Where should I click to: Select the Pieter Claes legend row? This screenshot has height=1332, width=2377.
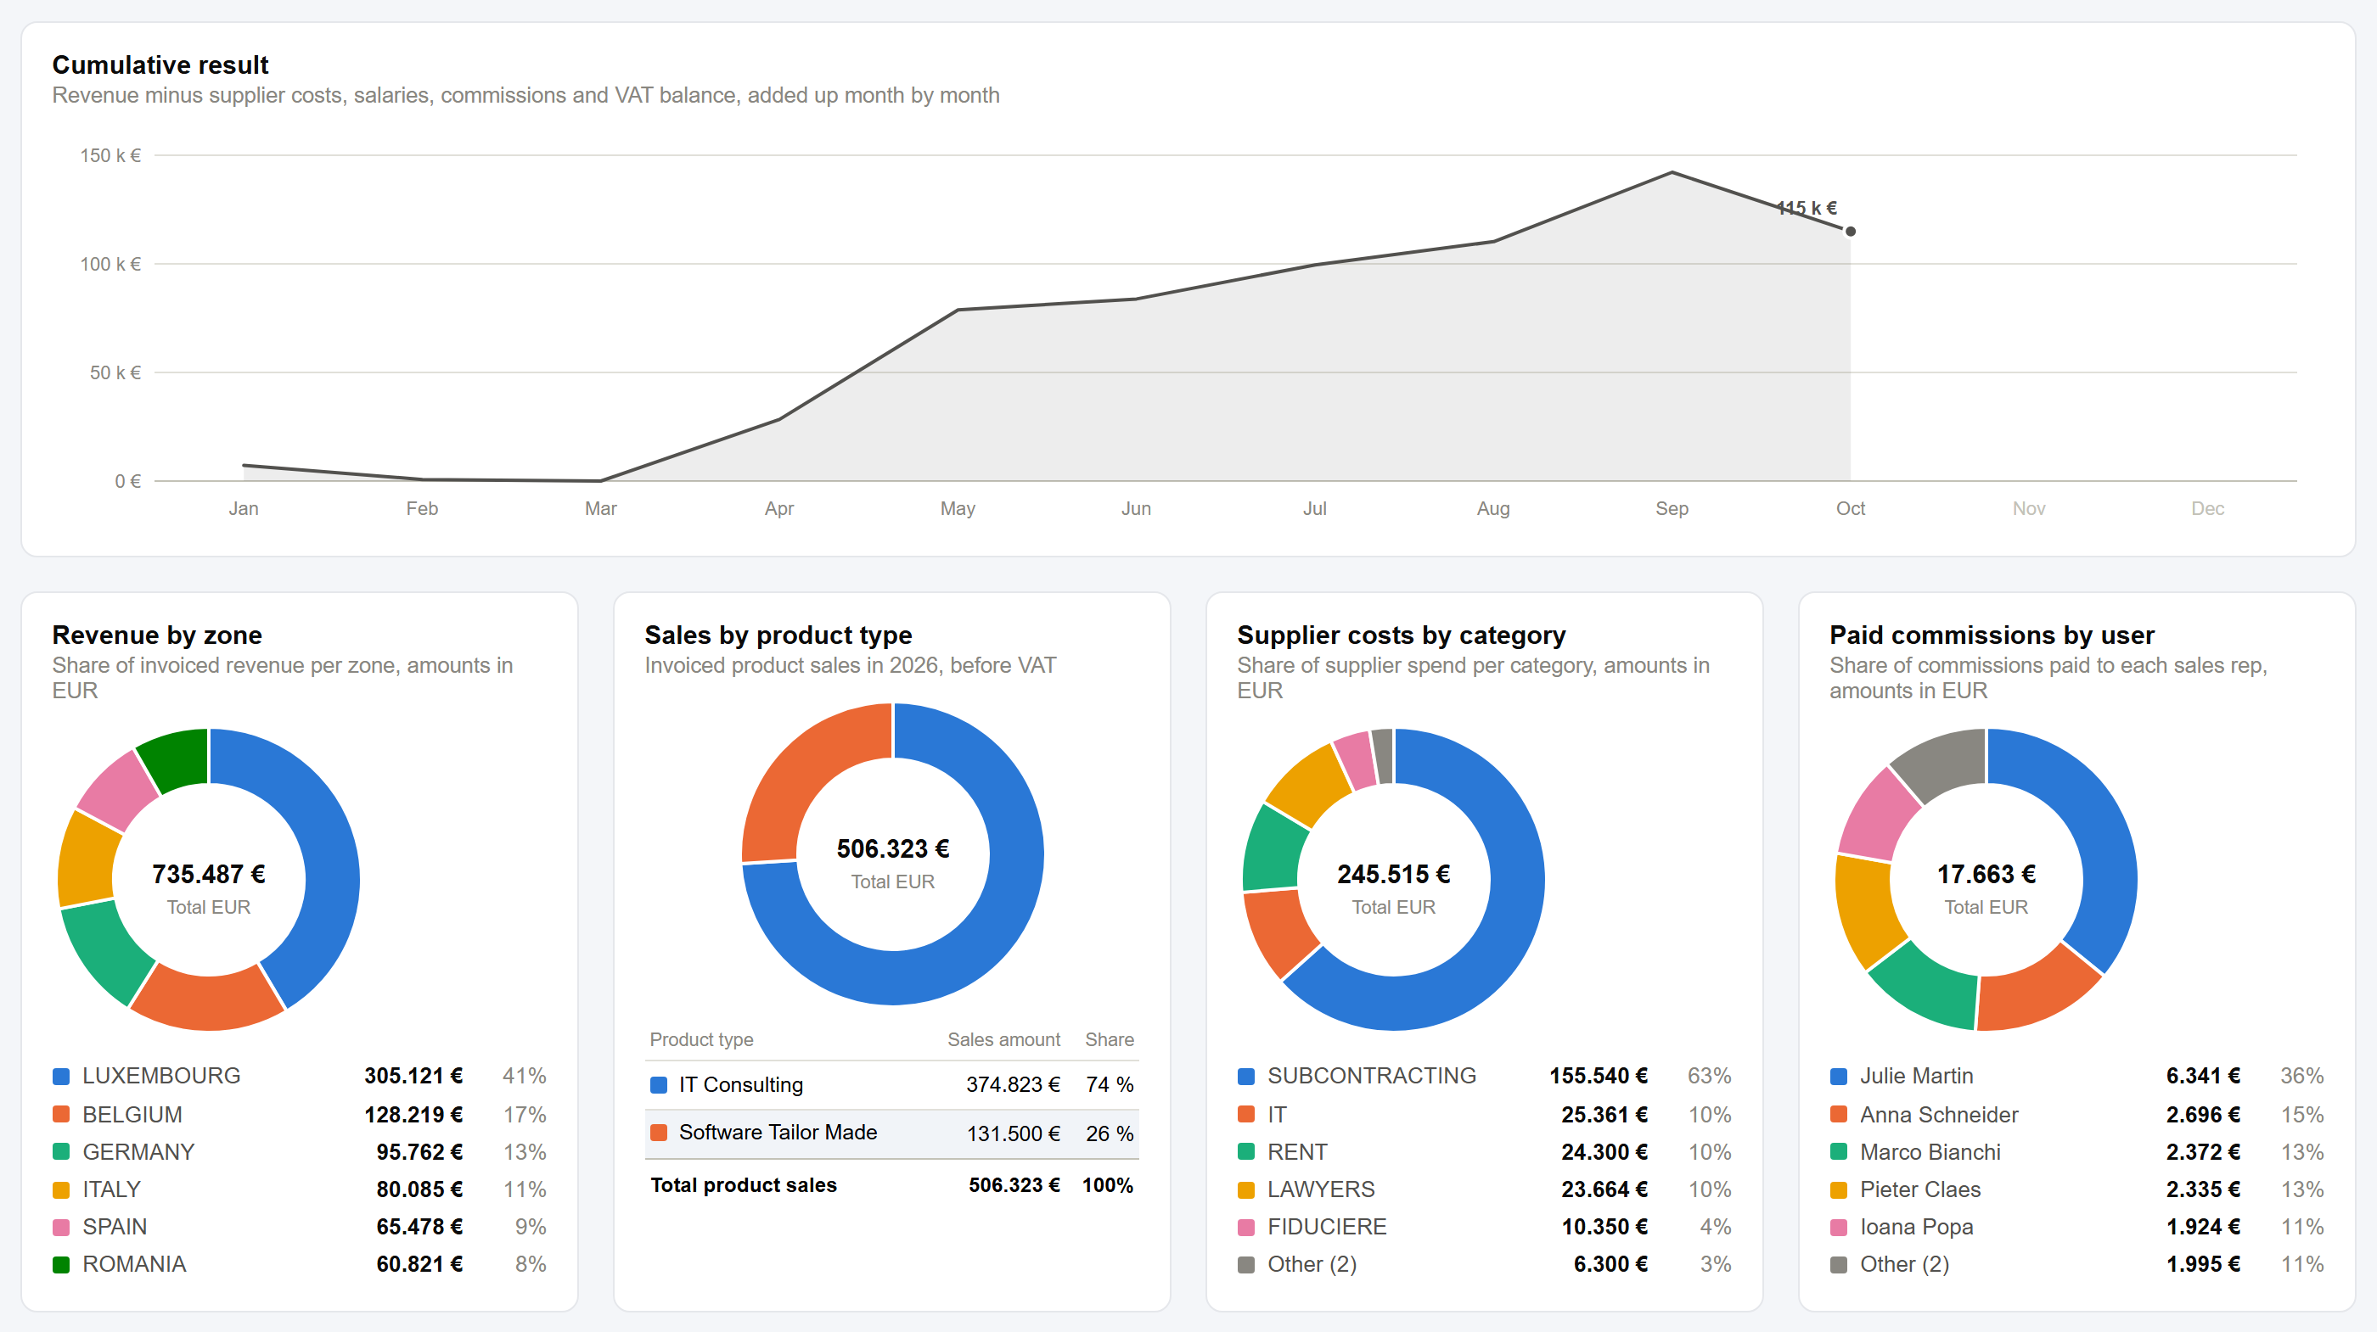[x=2076, y=1190]
